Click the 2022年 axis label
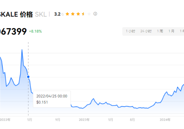This screenshot has height=129, width=184. point(5,120)
